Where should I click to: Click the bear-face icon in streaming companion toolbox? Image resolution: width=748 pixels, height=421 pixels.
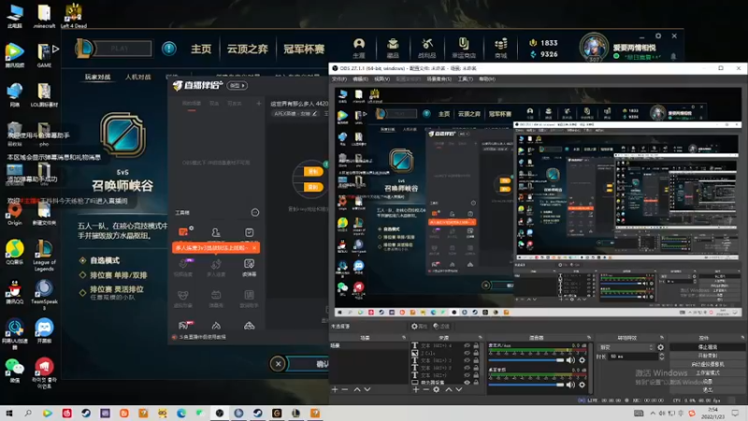(182, 296)
